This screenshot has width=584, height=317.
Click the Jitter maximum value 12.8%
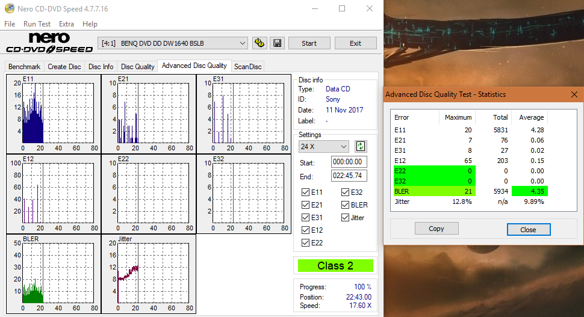(x=462, y=202)
